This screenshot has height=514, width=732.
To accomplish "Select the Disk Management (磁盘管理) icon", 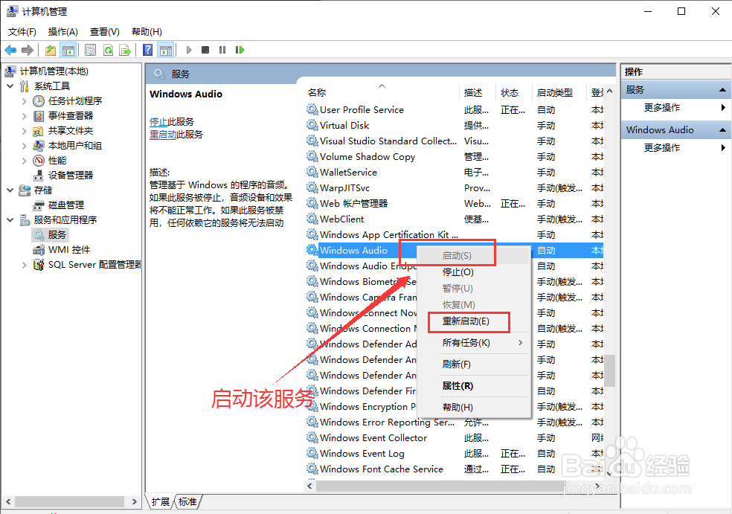I will click(x=38, y=205).
